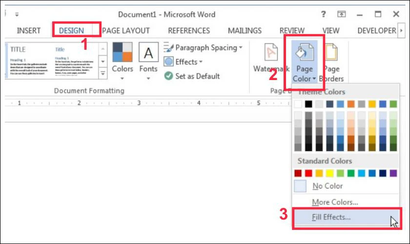Close the Word window
This screenshot has width=410, height=244.
(396, 14)
